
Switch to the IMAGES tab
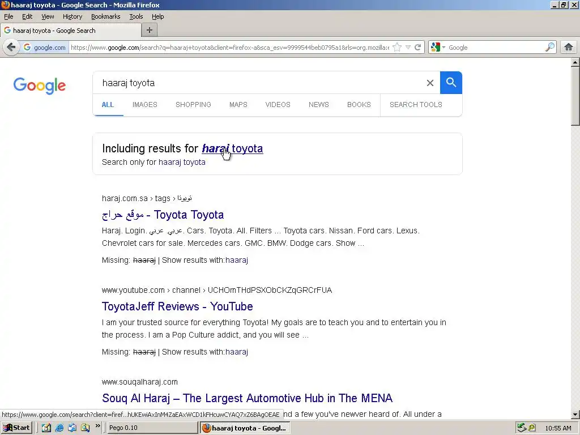[145, 105]
